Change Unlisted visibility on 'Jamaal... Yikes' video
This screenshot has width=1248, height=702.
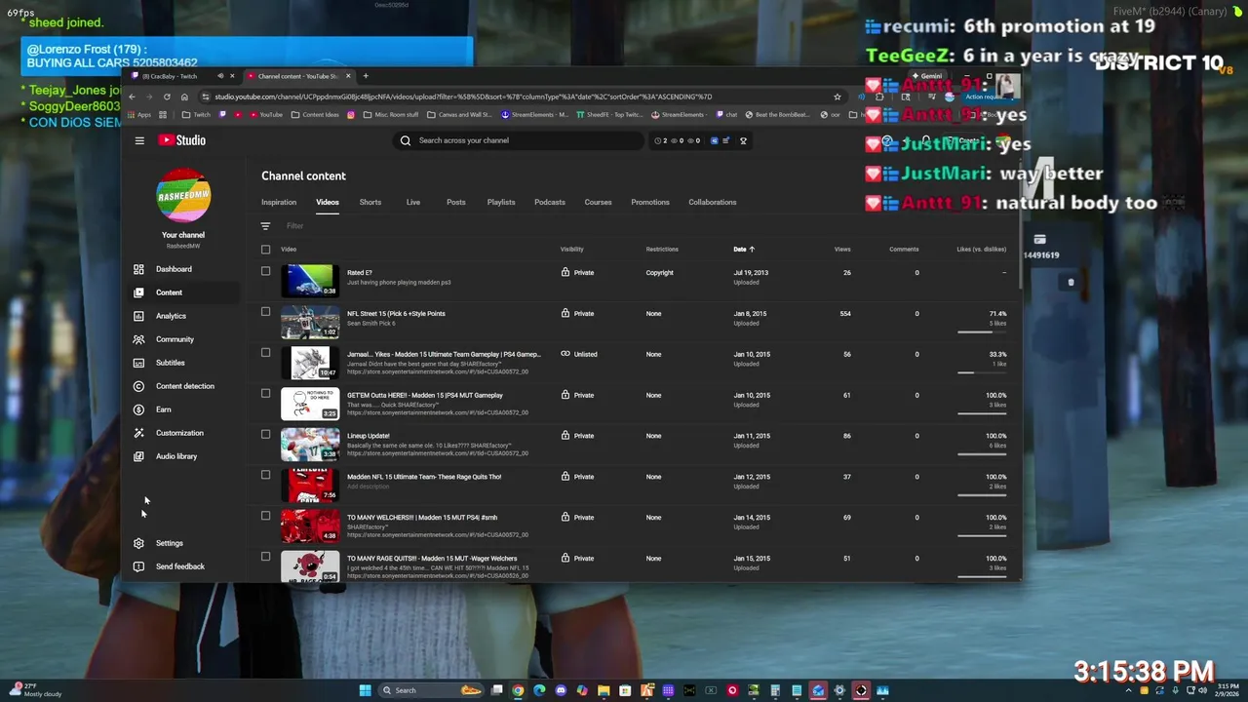pyautogui.click(x=579, y=355)
